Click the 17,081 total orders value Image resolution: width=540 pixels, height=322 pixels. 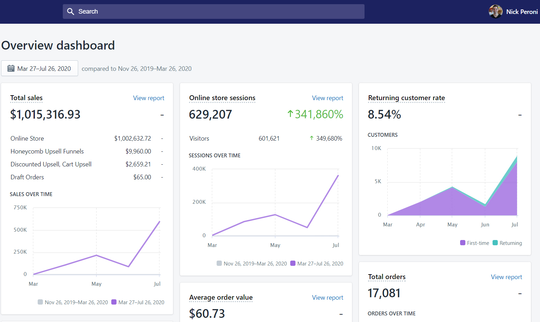pos(384,293)
